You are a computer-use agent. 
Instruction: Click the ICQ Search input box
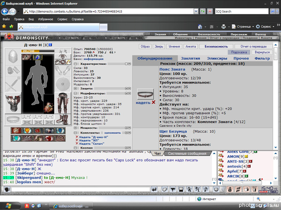(242, 11)
